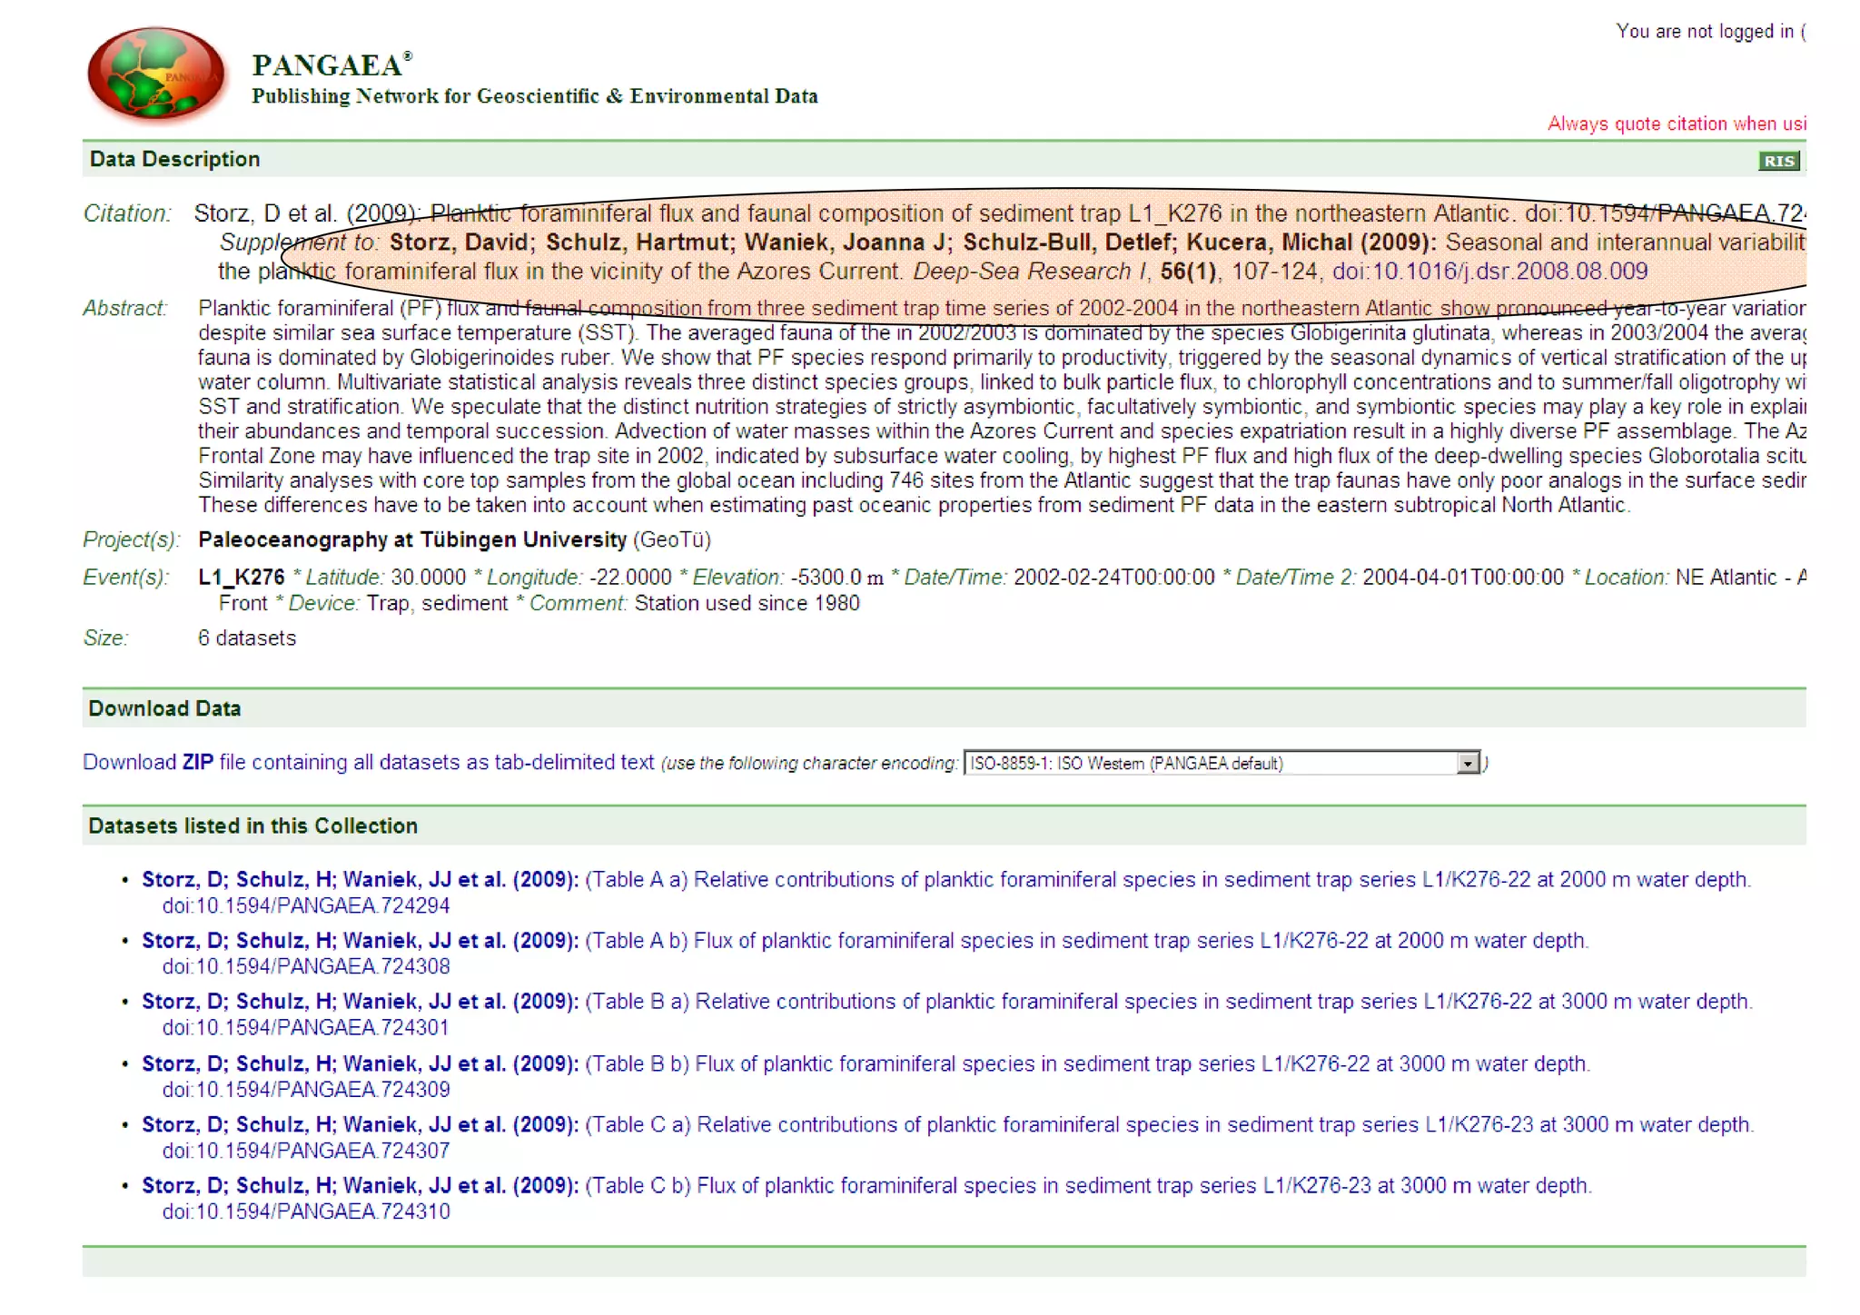This screenshot has height=1315, width=1860.
Task: Open doi:10.1594/PANGAEA.724307 link
Action: [306, 1151]
